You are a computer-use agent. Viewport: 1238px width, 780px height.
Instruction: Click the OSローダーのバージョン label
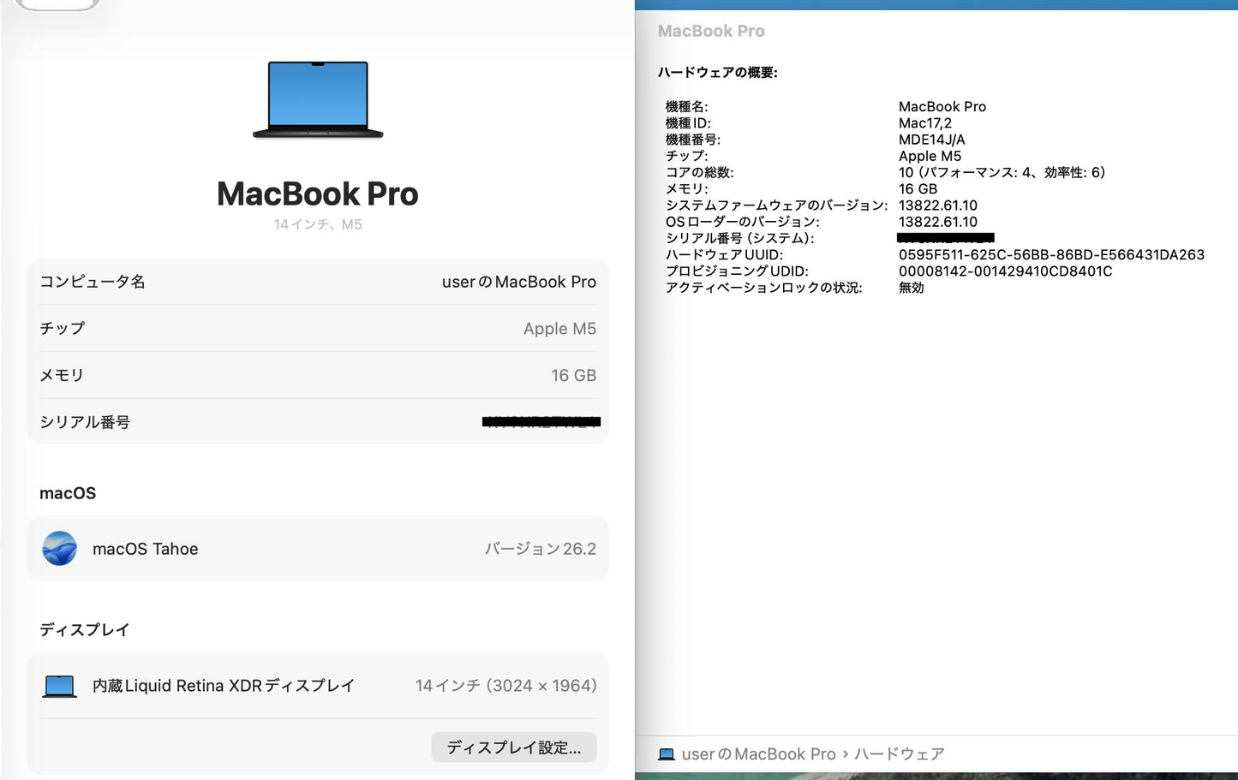coord(743,222)
